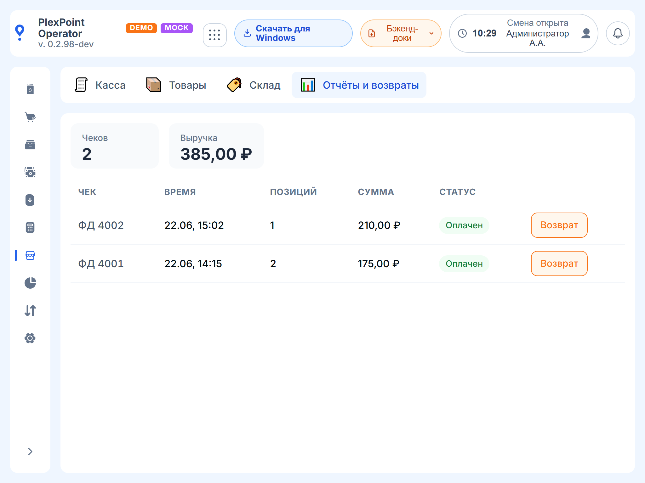Click the box icon on Товары tab
Image resolution: width=645 pixels, height=483 pixels.
pos(154,85)
